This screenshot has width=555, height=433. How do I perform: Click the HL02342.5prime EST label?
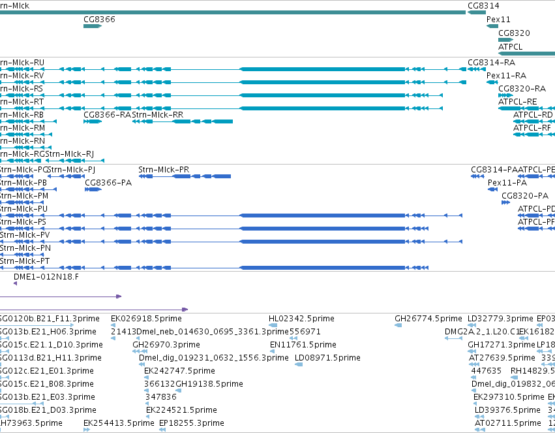(x=301, y=319)
